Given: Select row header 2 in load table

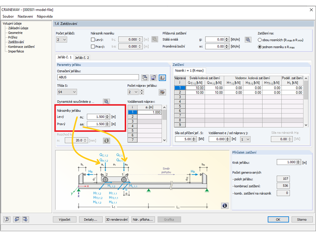Looking at the screenshot, I should 180,92.
